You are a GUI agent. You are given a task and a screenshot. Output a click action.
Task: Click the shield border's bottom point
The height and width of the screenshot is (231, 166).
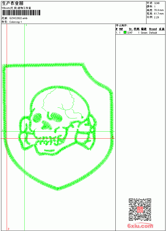(58, 189)
